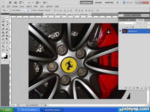150x112 pixels.
Task: Open the Filter menu
Action: point(36,6)
